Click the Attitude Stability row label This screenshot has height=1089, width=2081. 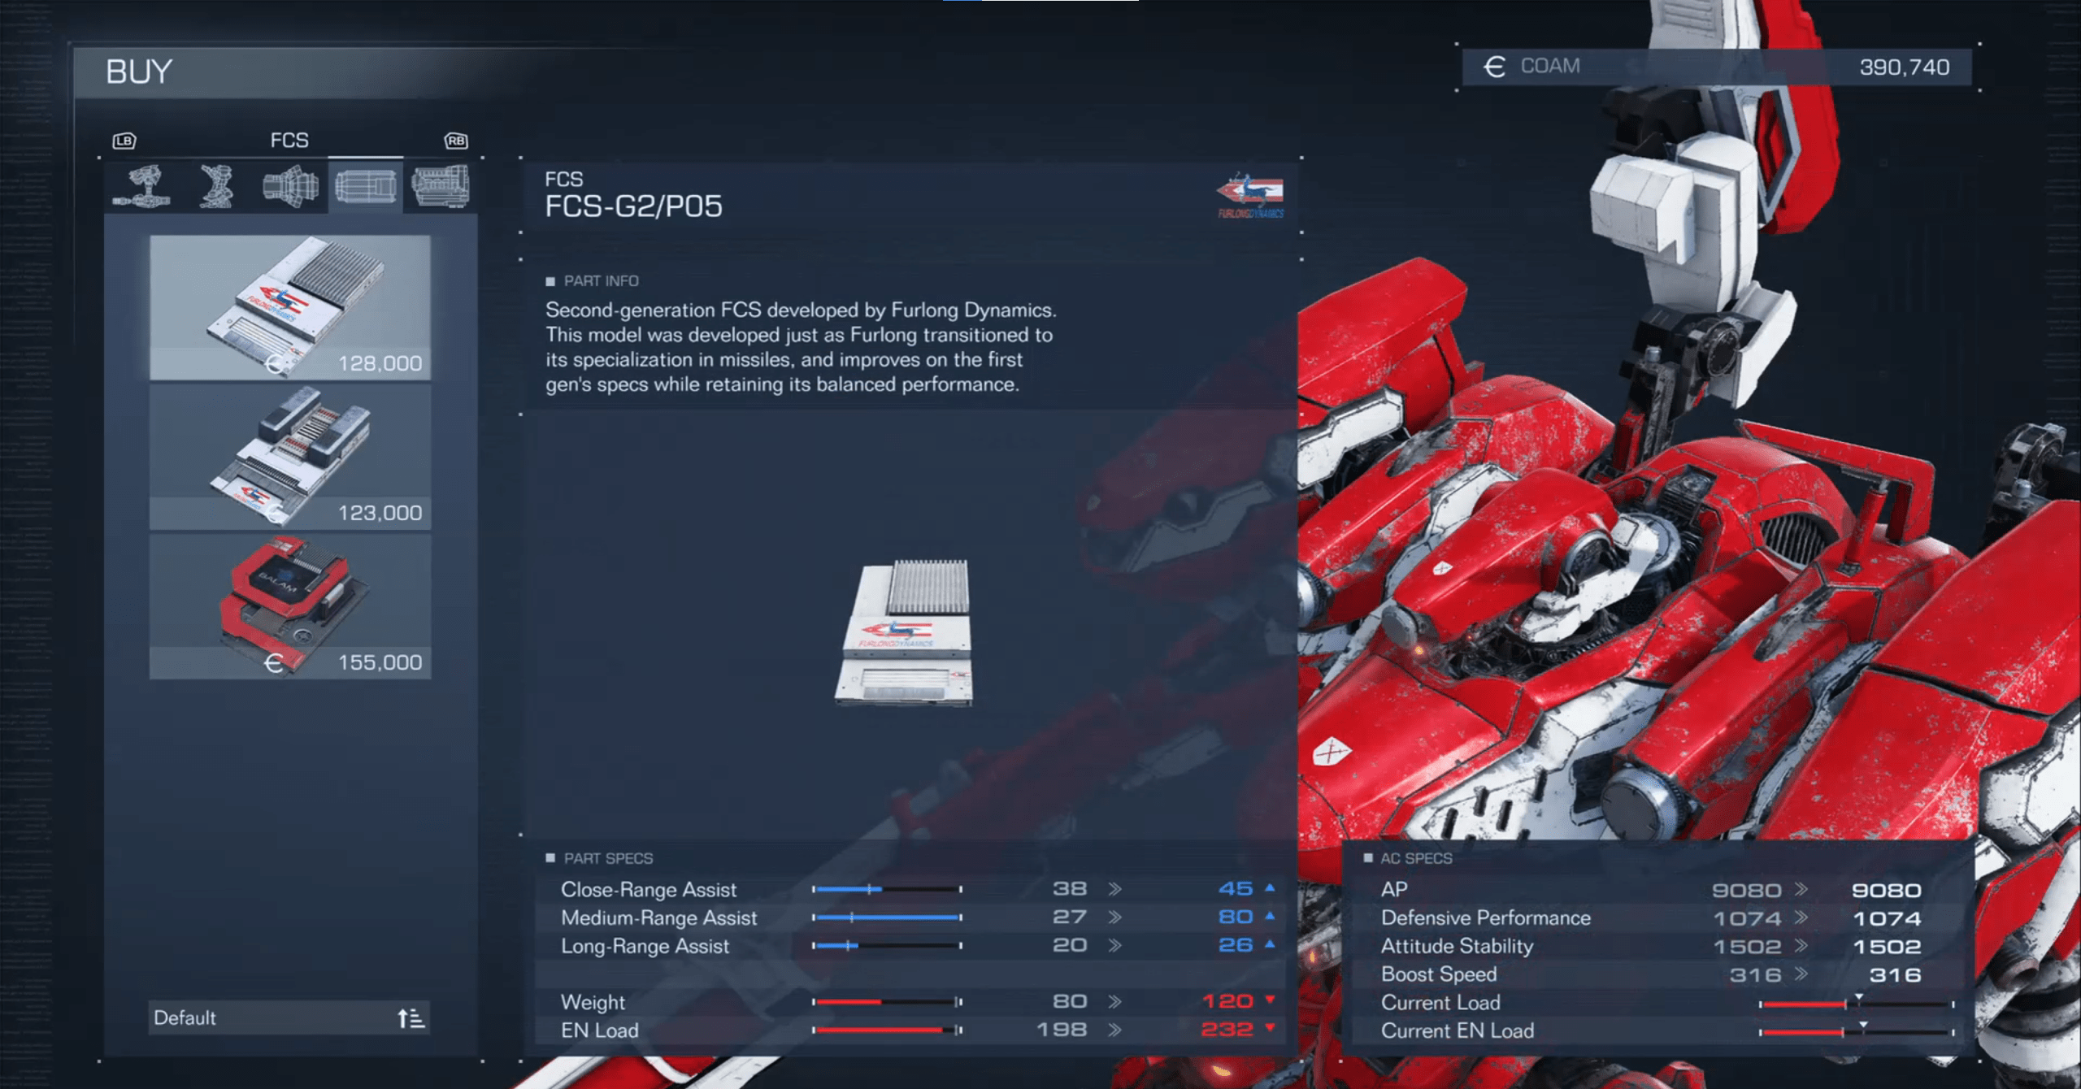[x=1457, y=947]
